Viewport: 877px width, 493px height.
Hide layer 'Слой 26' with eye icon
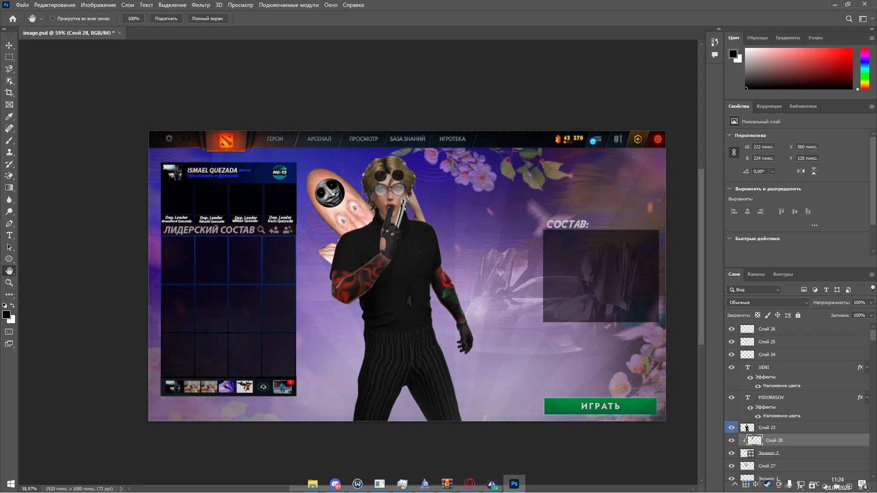point(731,329)
